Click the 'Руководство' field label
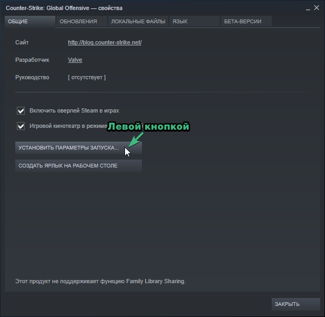The height and width of the screenshot is (317, 325). coord(32,78)
